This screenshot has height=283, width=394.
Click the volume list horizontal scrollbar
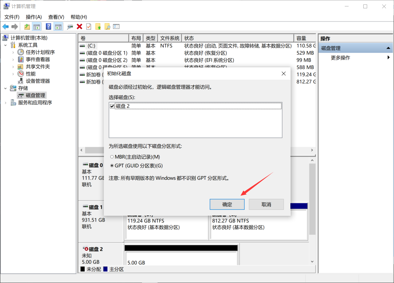197,150
